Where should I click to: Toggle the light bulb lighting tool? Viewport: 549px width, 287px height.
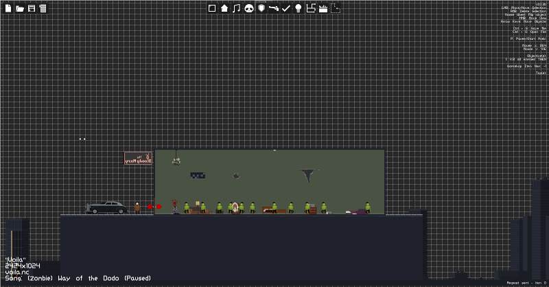(299, 8)
